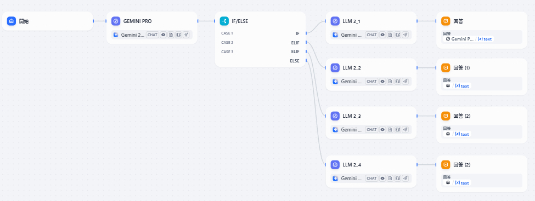
Task: Click the Gemini model logo in LLM 2_4
Action: (335, 178)
